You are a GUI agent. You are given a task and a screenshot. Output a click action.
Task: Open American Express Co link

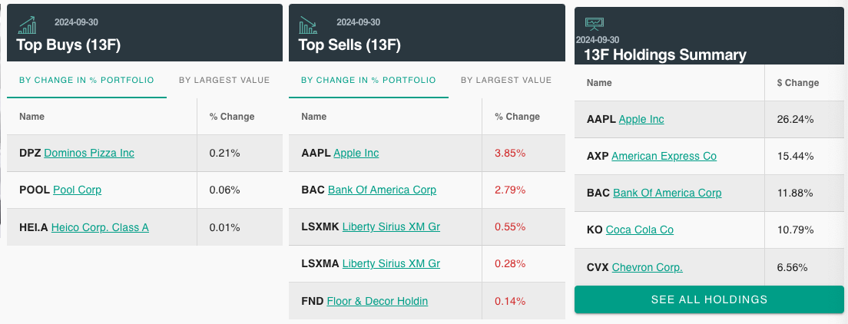coord(664,157)
